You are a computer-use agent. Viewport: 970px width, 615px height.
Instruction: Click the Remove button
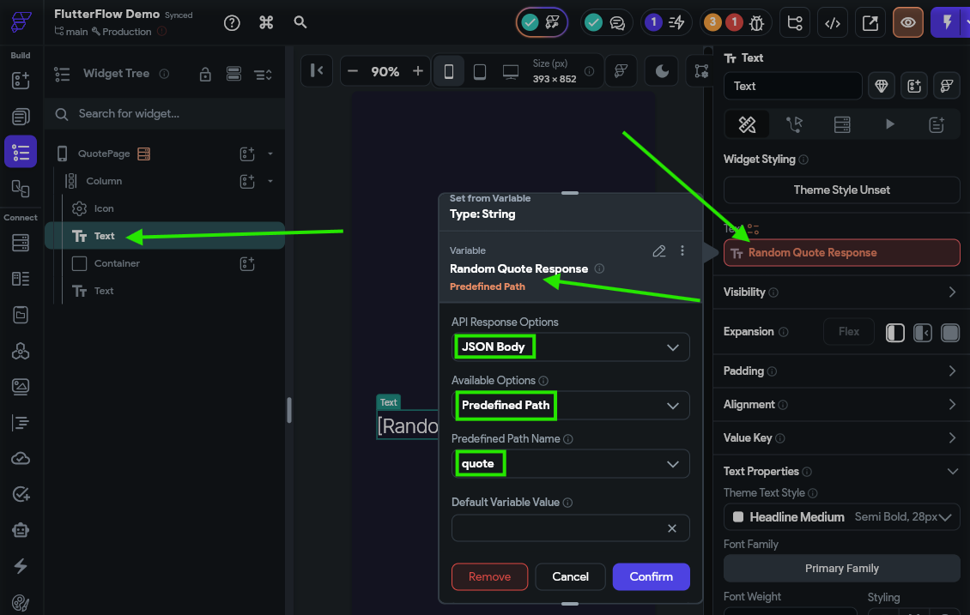click(x=489, y=576)
